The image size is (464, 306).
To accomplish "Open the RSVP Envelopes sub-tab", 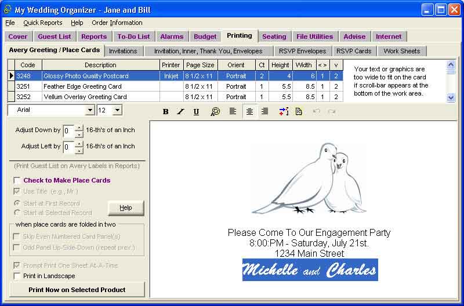I will (302, 51).
